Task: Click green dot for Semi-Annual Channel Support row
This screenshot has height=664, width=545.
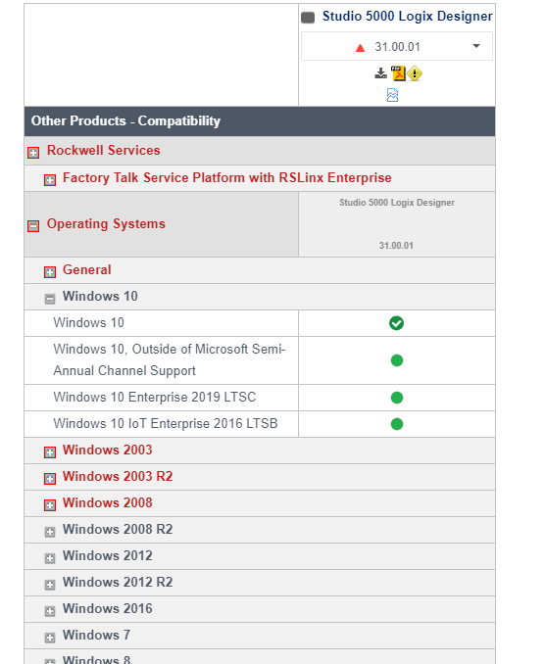Action: pos(397,360)
